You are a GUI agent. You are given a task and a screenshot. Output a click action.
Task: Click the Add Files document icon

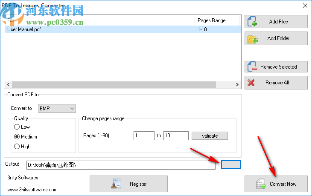[x=252, y=21]
